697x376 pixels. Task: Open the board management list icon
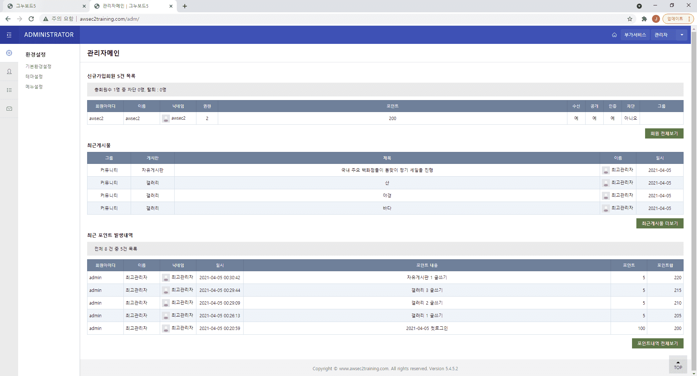(x=9, y=90)
